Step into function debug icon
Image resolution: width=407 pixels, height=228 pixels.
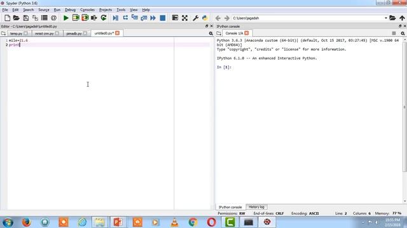point(134,18)
